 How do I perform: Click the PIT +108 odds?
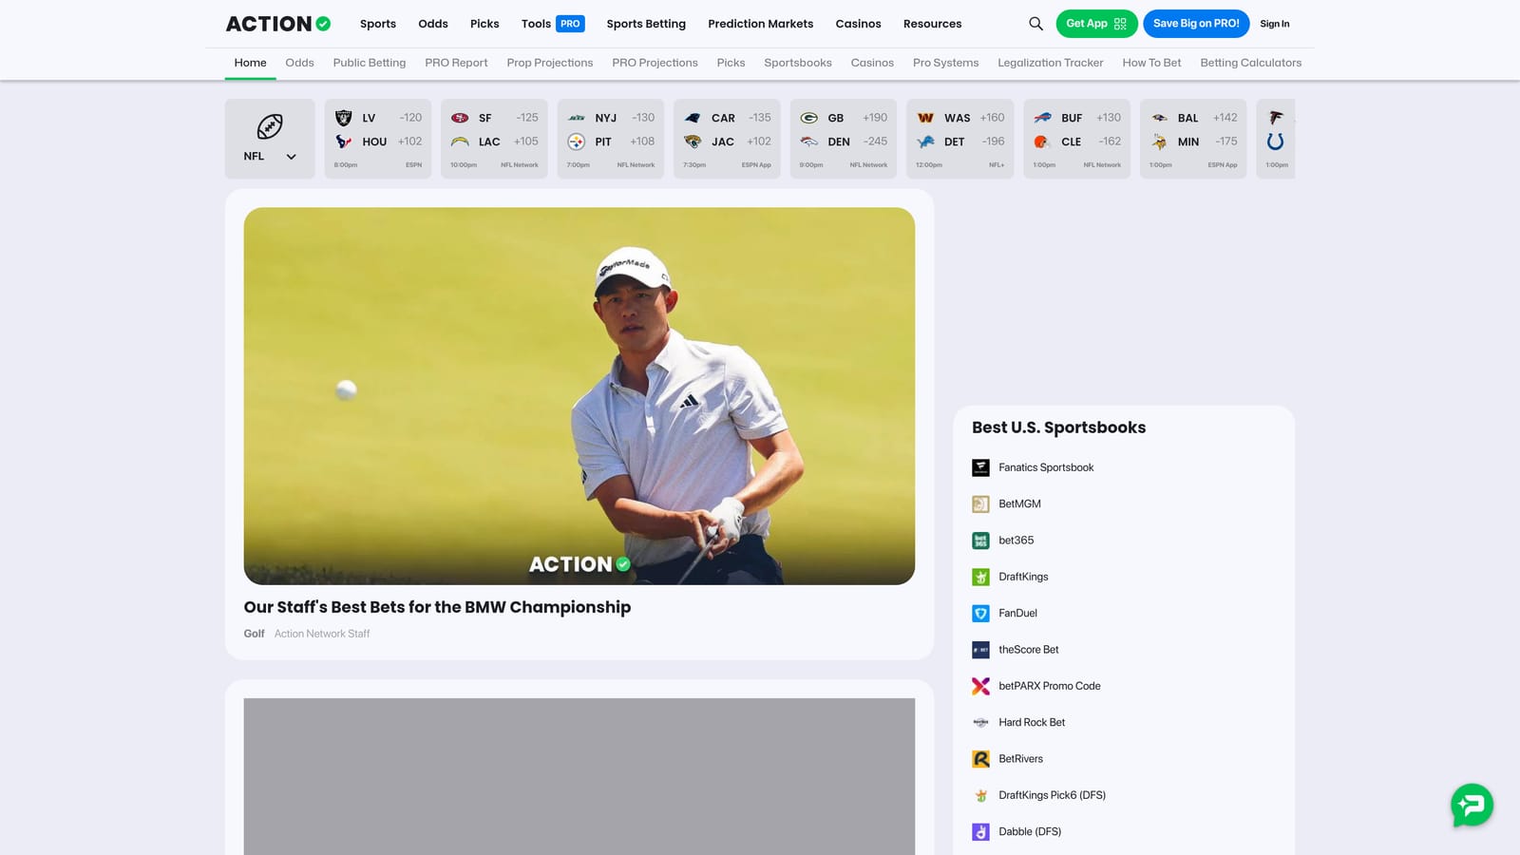tap(642, 142)
